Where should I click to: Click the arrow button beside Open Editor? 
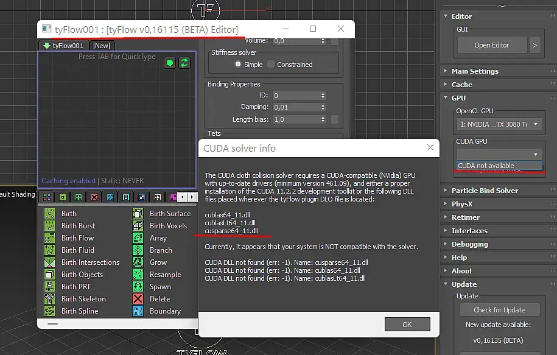(535, 45)
